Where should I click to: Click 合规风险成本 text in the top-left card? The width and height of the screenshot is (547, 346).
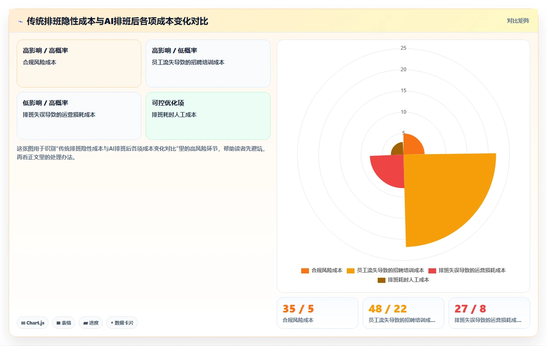pyautogui.click(x=40, y=62)
